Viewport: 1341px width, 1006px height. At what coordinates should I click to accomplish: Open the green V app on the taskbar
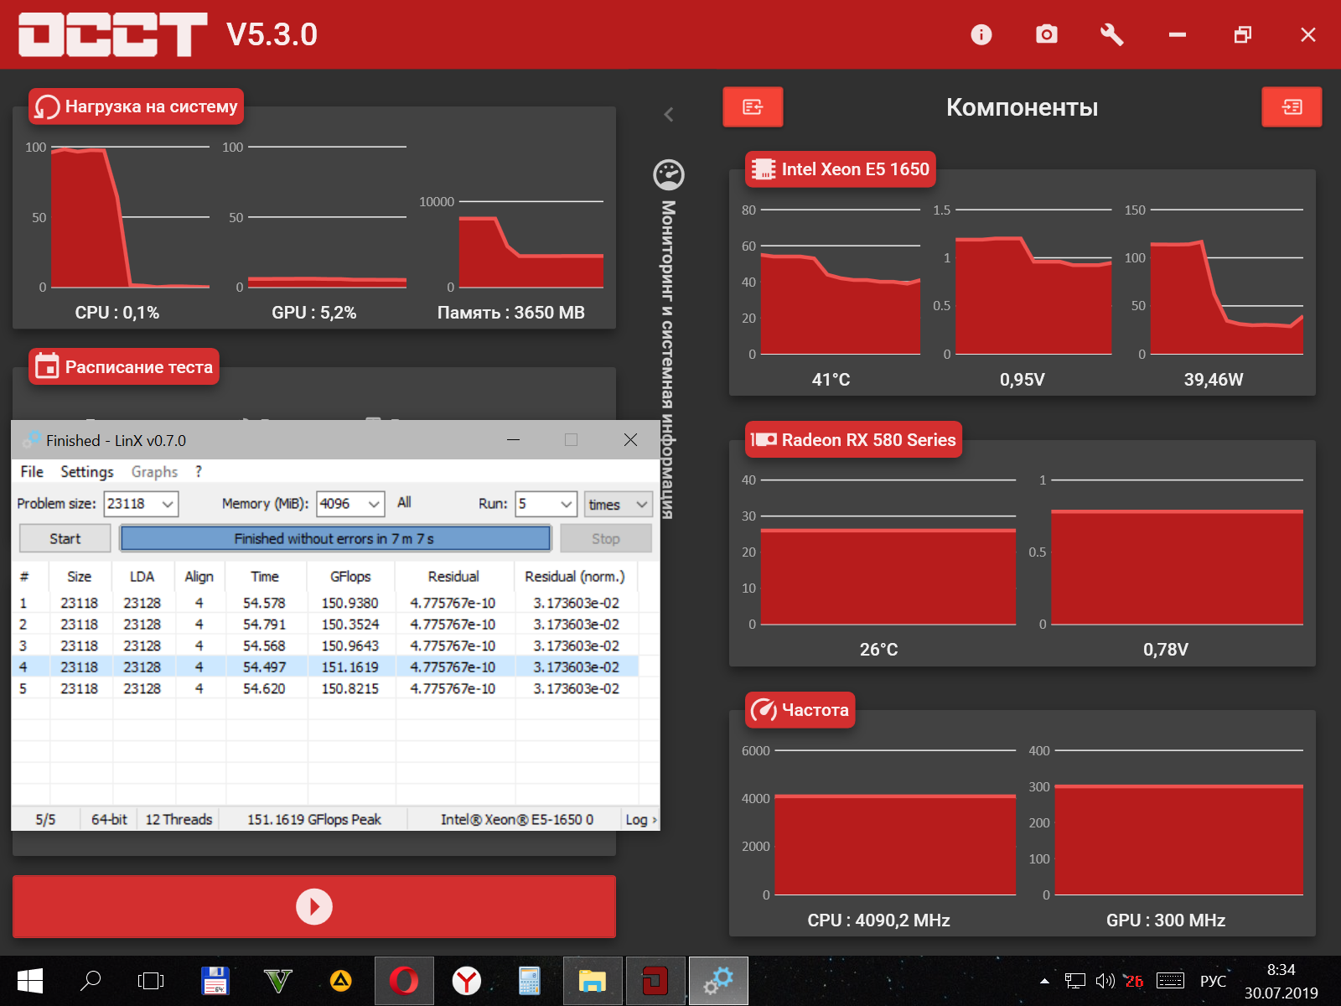[x=278, y=981]
